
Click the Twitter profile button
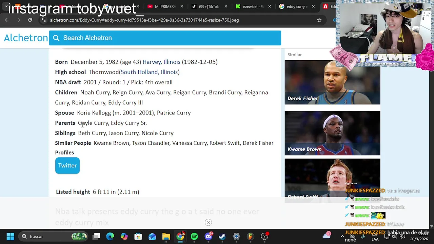click(x=67, y=165)
